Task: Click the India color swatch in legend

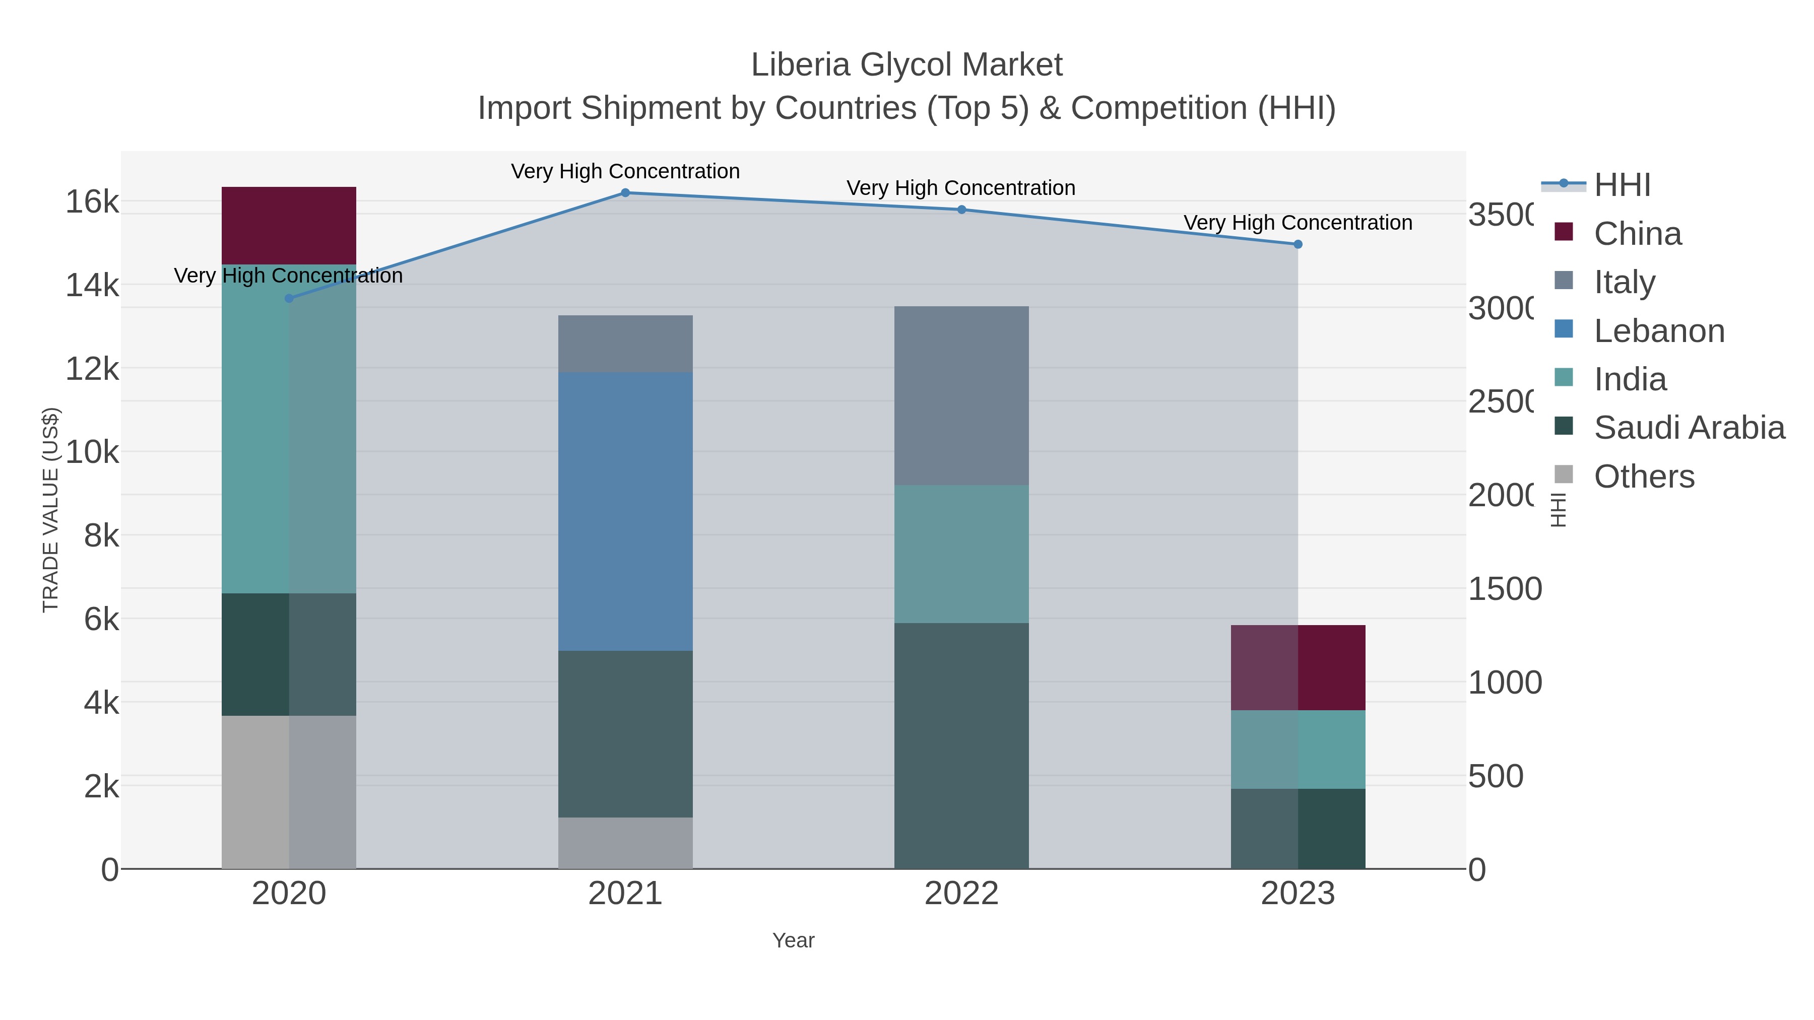Action: [x=1563, y=377]
